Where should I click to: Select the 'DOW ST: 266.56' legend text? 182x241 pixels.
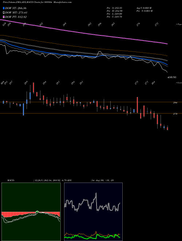(16, 8)
